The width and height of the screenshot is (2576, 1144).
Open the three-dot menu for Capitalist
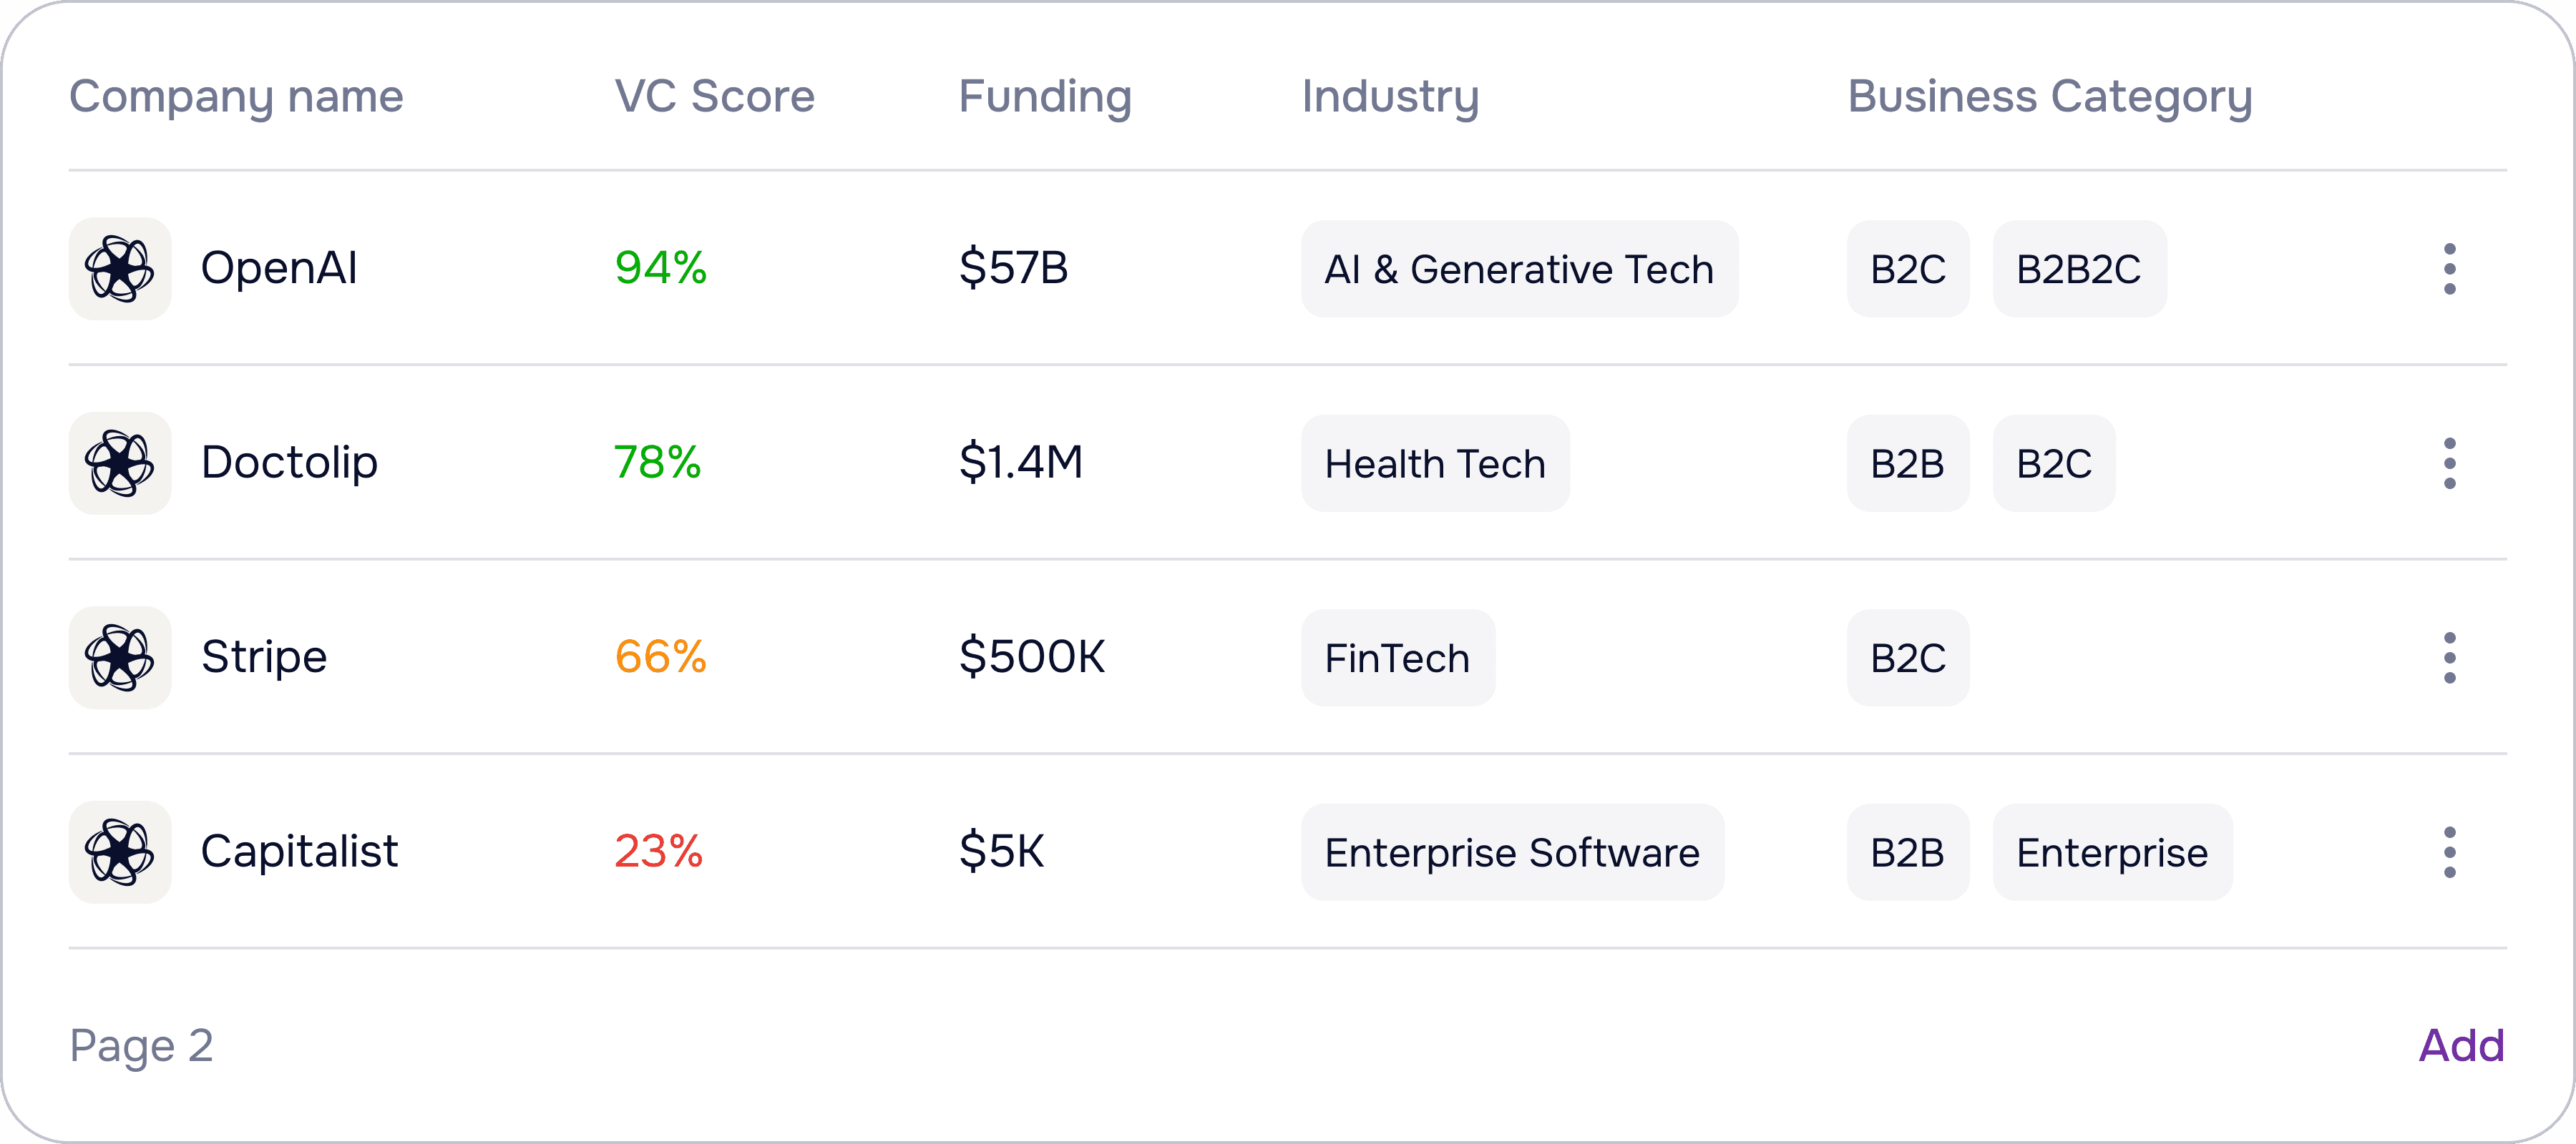tap(2449, 852)
